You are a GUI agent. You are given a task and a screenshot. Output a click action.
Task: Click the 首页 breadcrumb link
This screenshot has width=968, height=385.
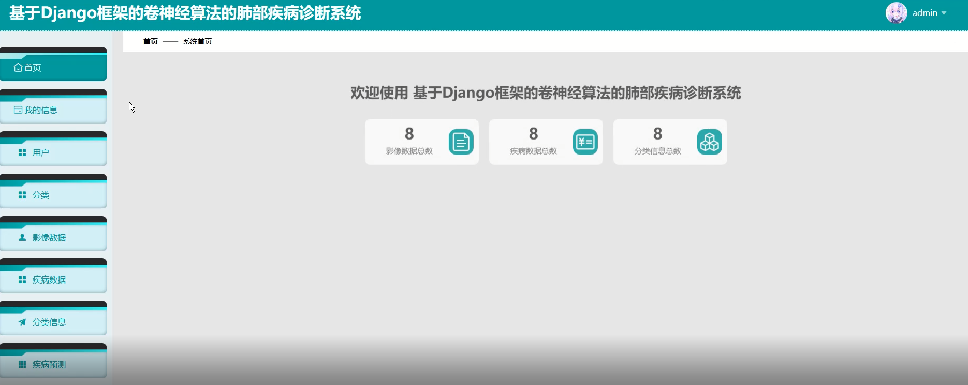click(x=151, y=41)
